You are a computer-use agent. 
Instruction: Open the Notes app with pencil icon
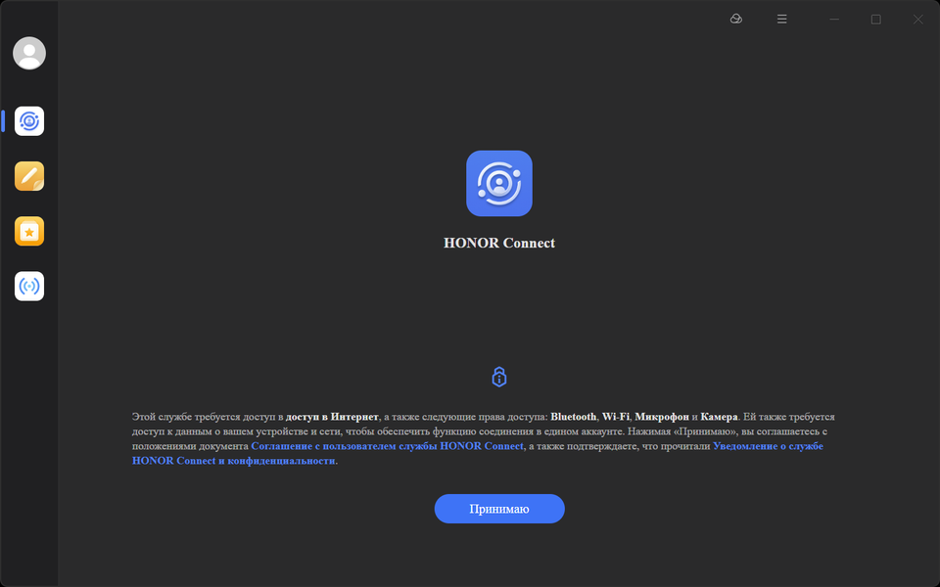coord(29,176)
